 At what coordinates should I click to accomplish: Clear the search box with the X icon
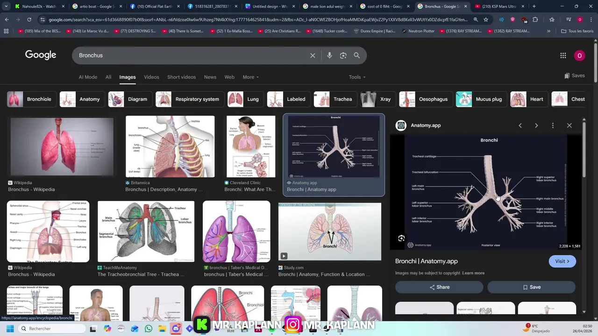pos(313,56)
